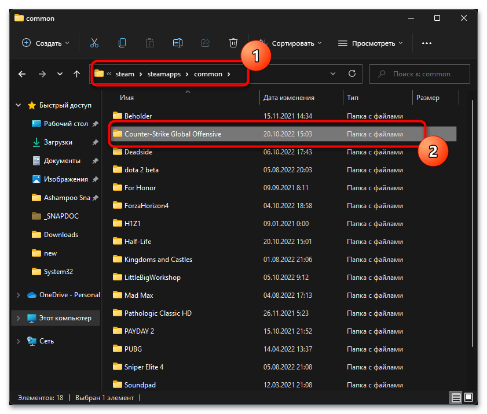Click the Paste clipboard icon
This screenshot has width=487, height=414.
click(150, 43)
